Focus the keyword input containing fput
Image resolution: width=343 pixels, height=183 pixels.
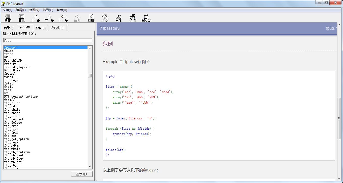click(48, 40)
